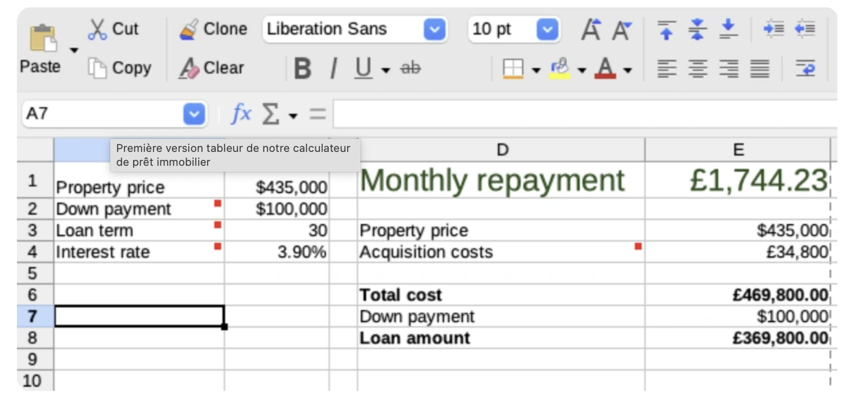Click the increase font size icon
This screenshot has width=855, height=416.
pos(591,29)
